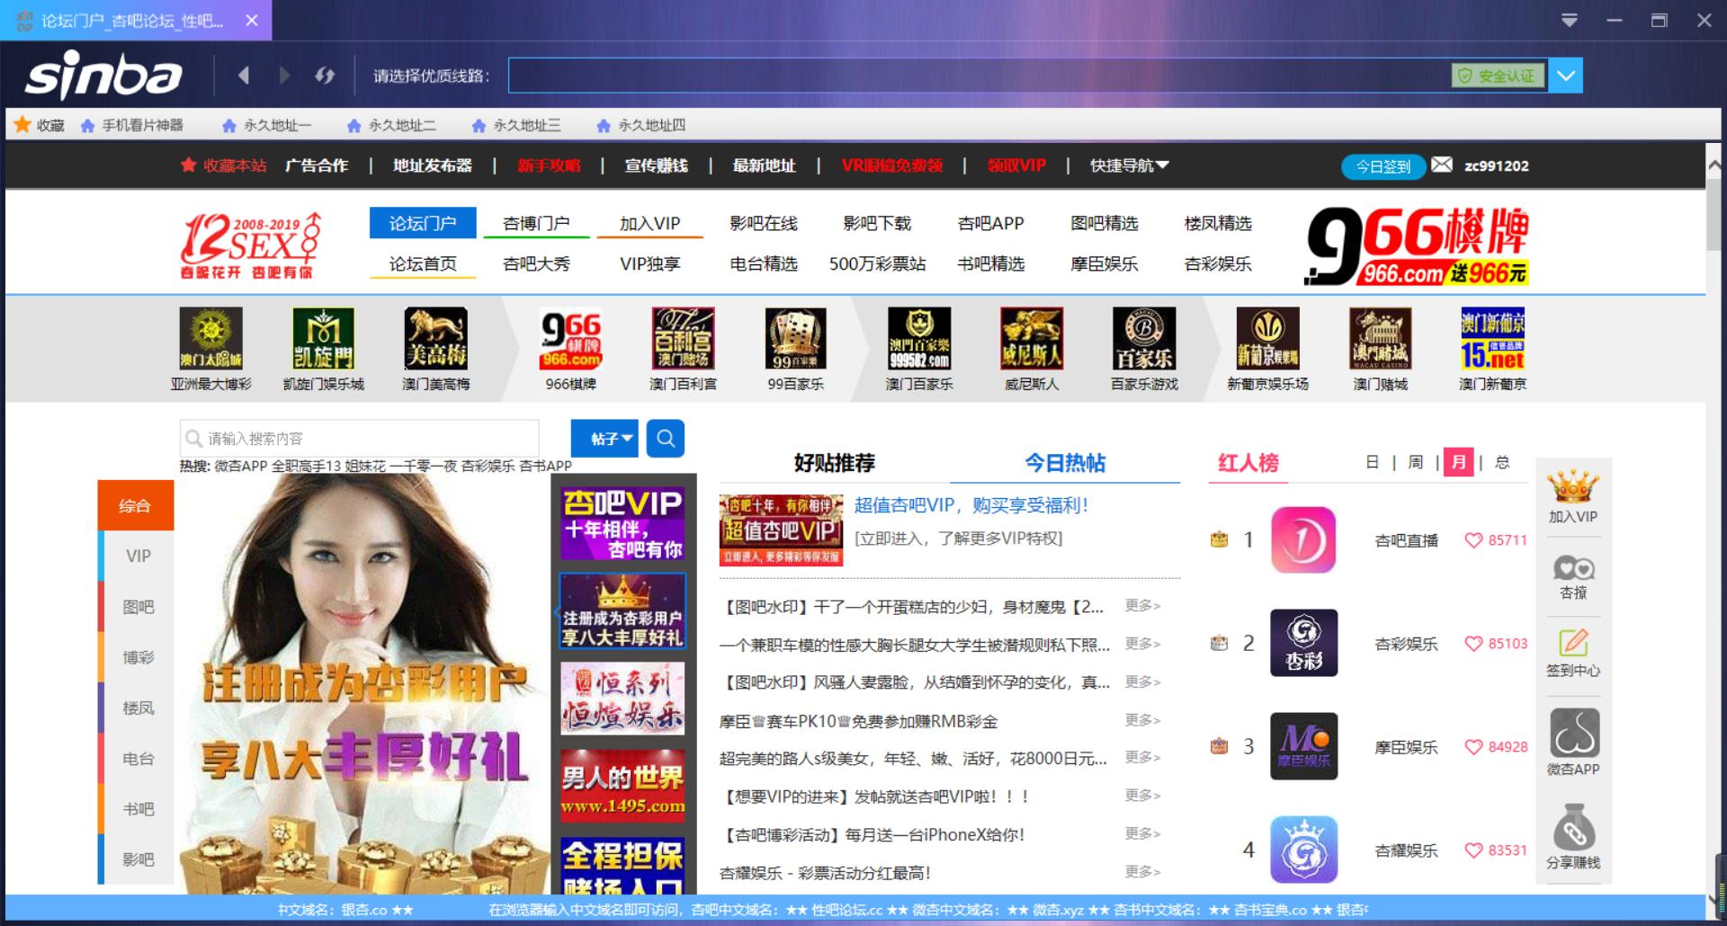Click the 今日签到 button

1383,166
